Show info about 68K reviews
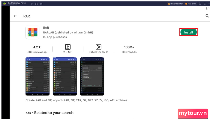 [x=45, y=52]
